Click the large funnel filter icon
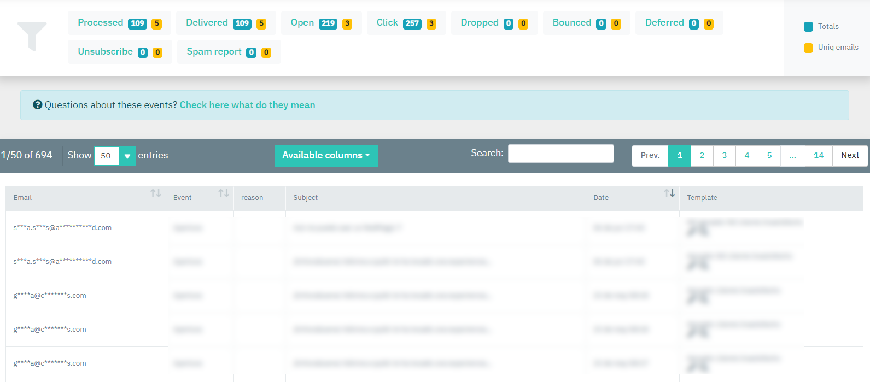Image resolution: width=870 pixels, height=382 pixels. tap(32, 36)
